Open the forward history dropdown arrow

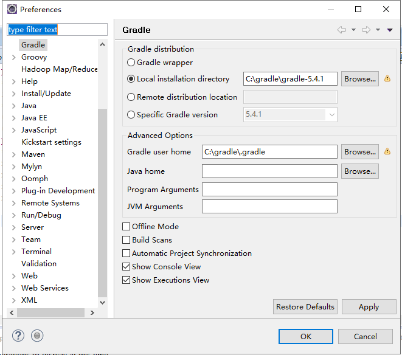(378, 30)
